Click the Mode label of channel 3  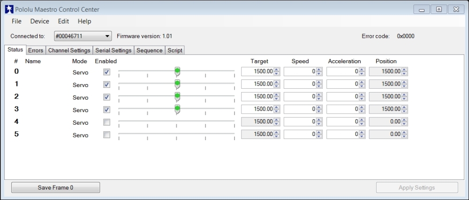click(x=81, y=110)
